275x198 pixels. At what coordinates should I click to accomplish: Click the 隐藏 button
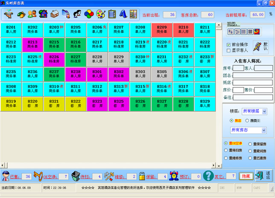(x=245, y=176)
